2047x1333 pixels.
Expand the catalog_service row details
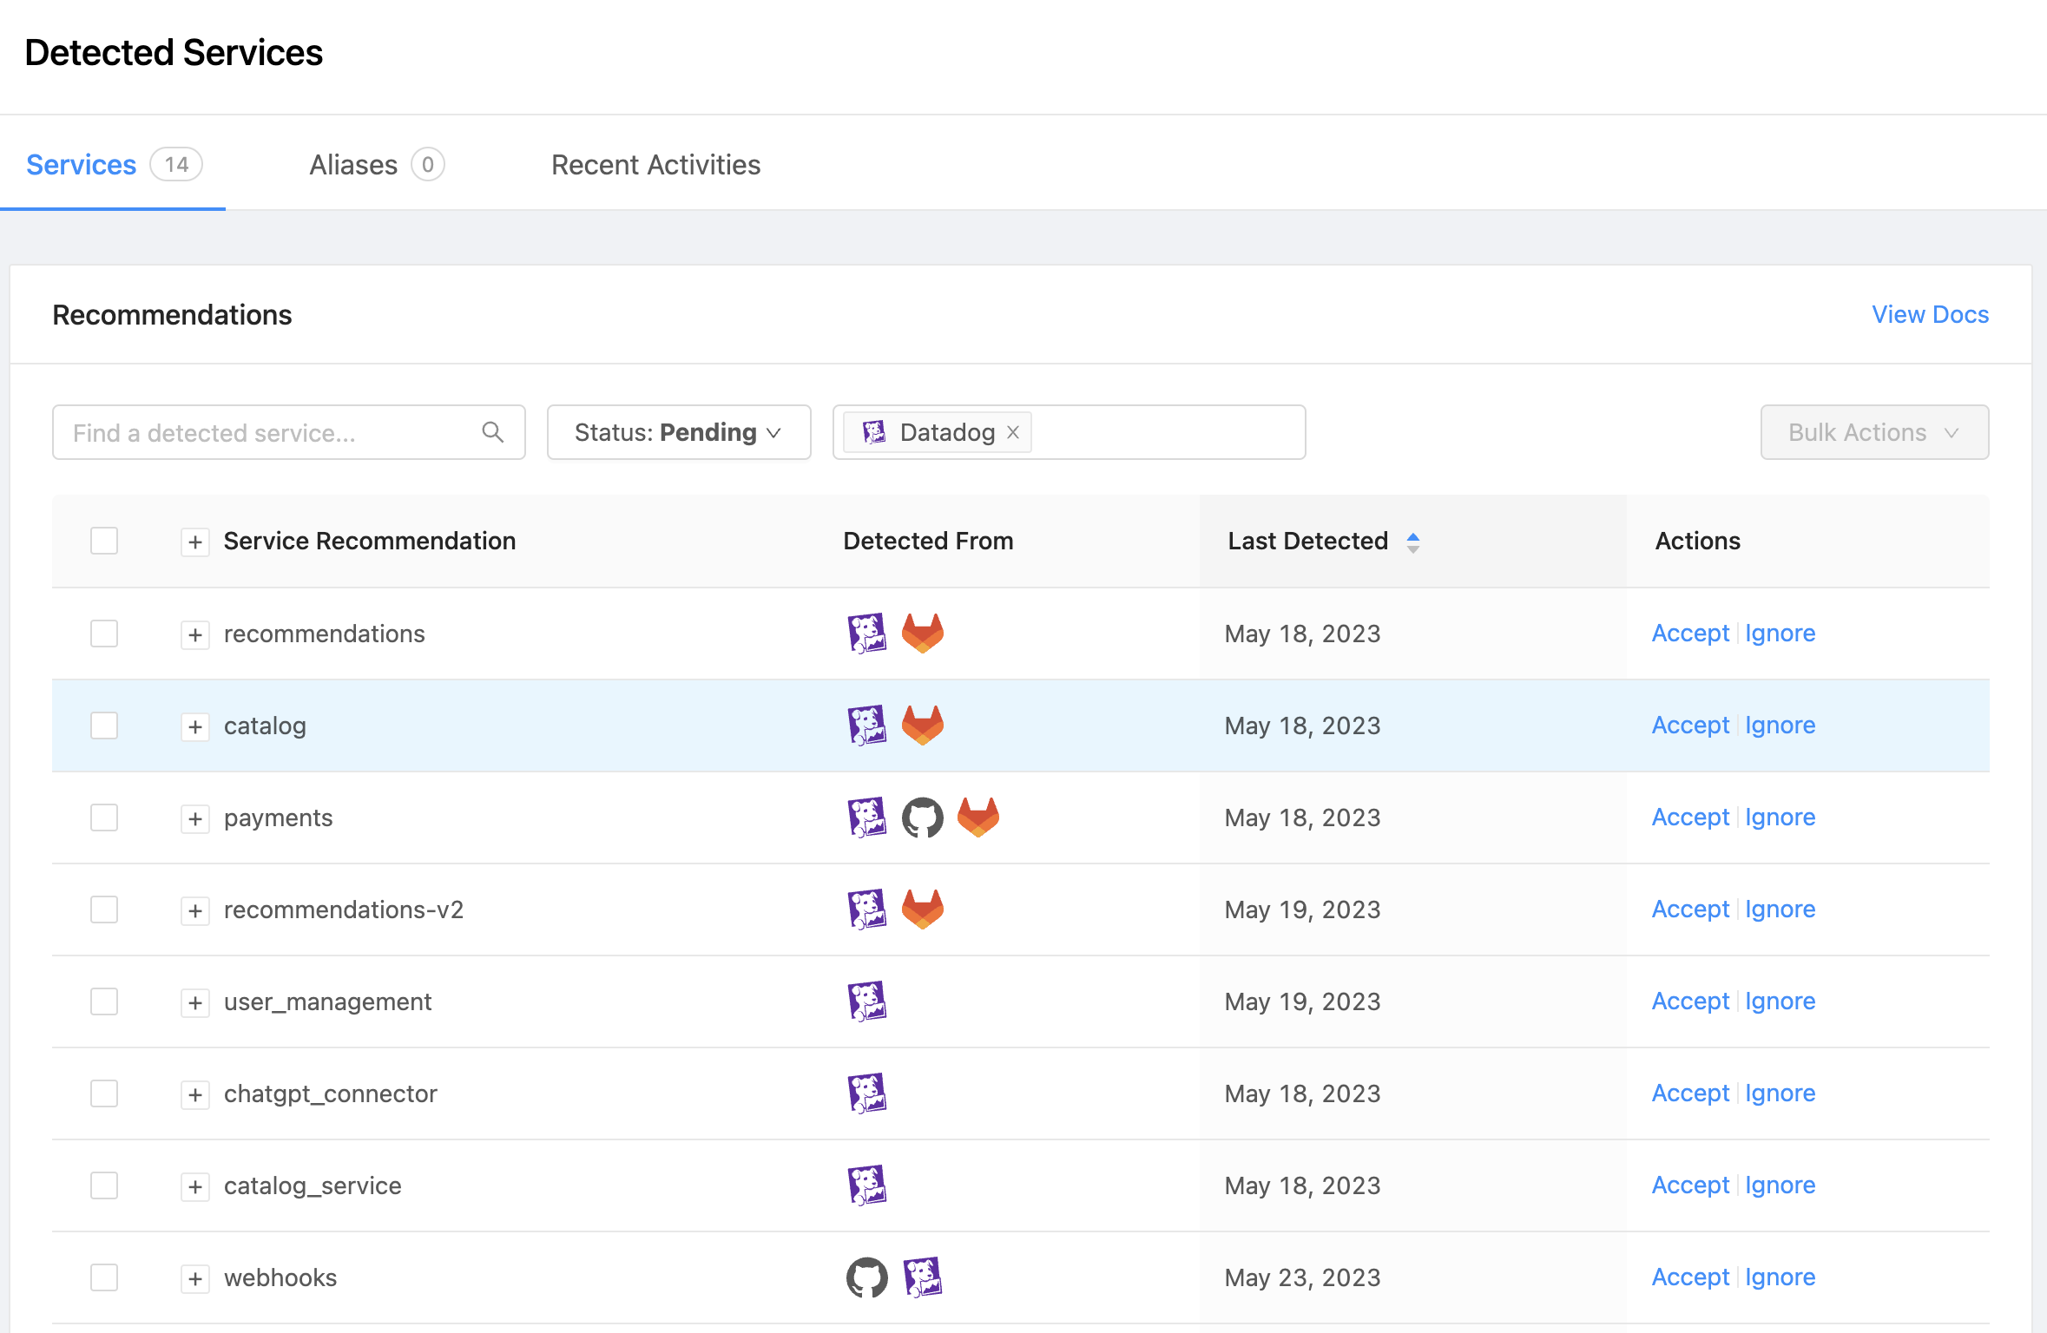[x=195, y=1186]
